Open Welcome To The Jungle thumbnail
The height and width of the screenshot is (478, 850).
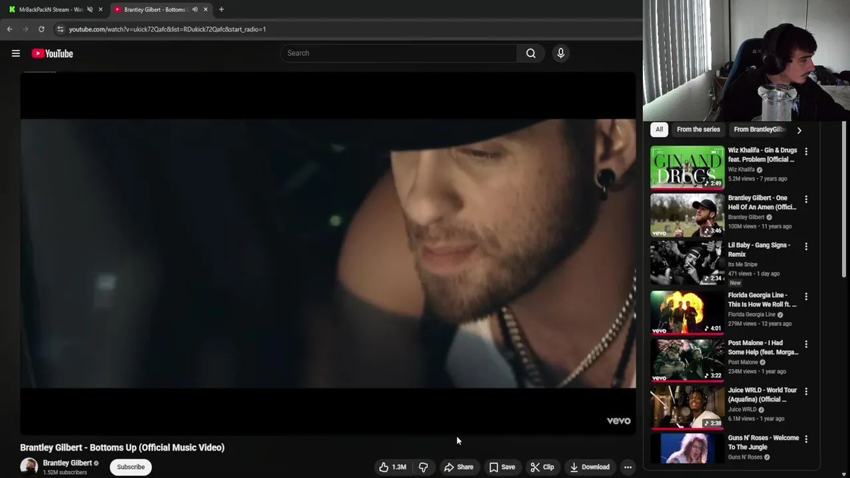(x=687, y=448)
